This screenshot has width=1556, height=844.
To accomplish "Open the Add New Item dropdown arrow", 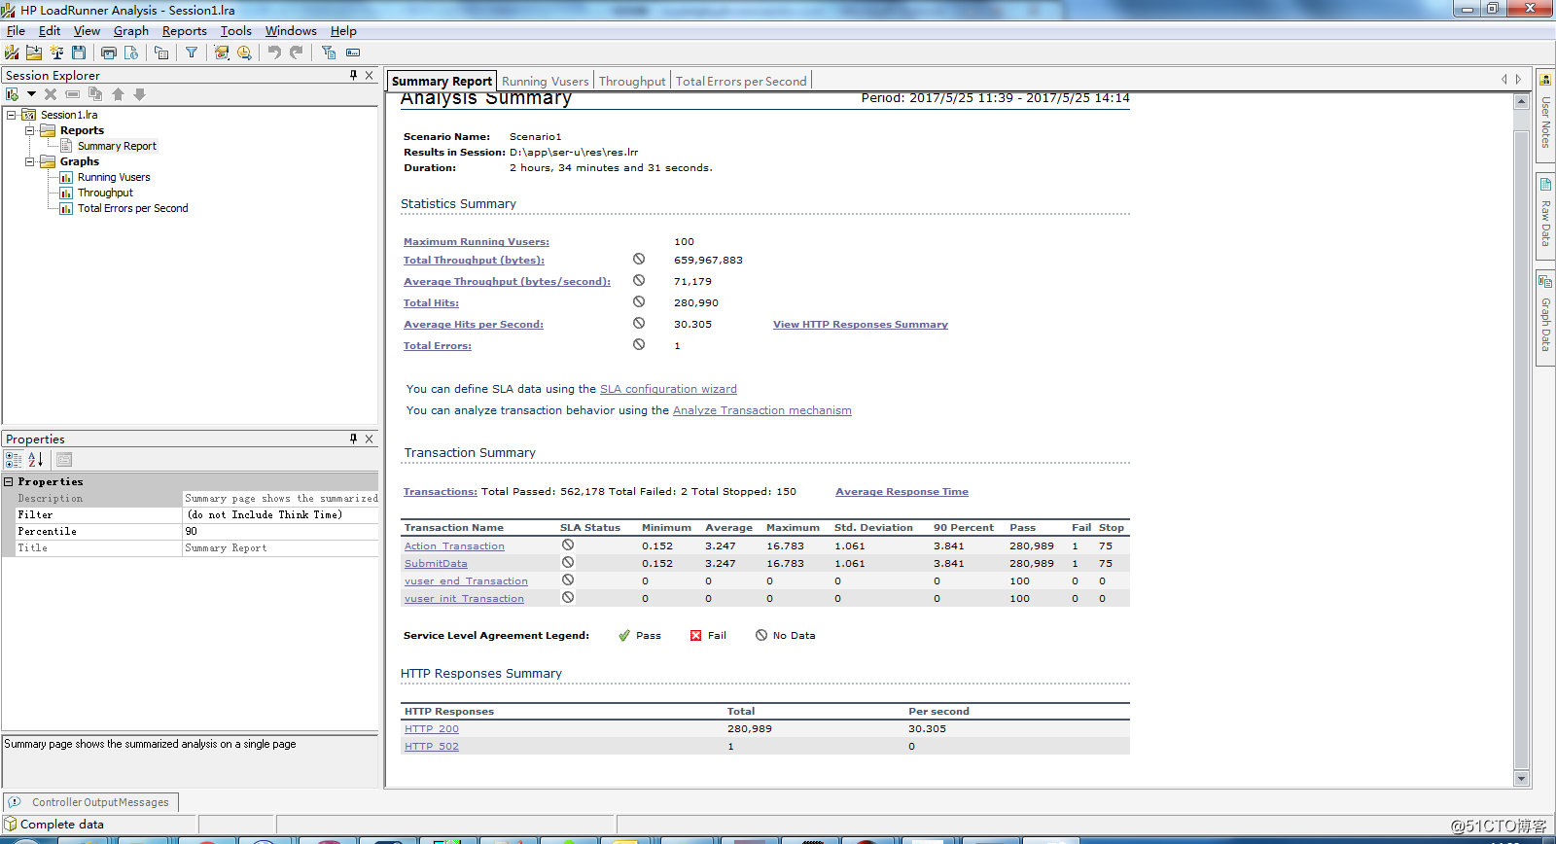I will [x=31, y=94].
